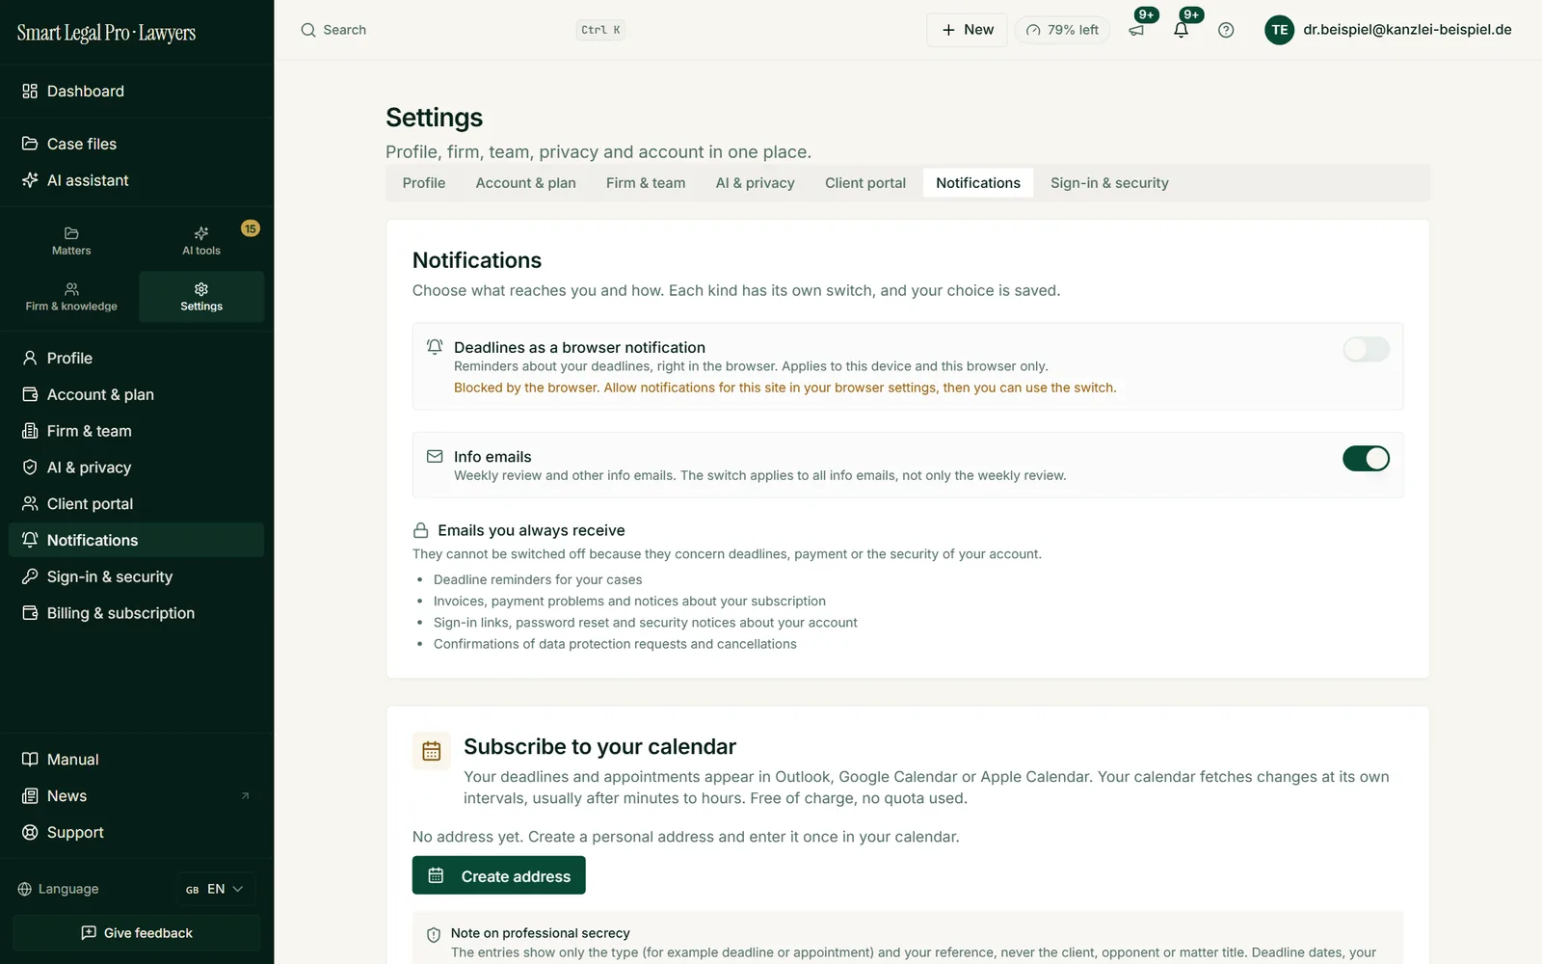Image resolution: width=1542 pixels, height=964 pixels.
Task: Open Sign-in & security in sidebar
Action: point(137,576)
